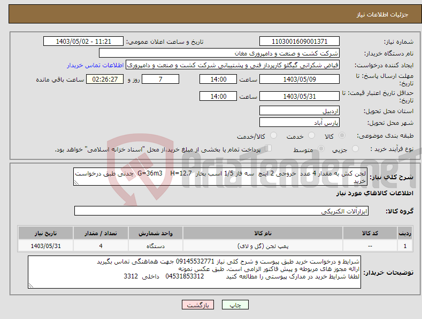Viewport: 422px width, 319px height.
Task: Select the خدمت radio button
Action: (x=311, y=135)
